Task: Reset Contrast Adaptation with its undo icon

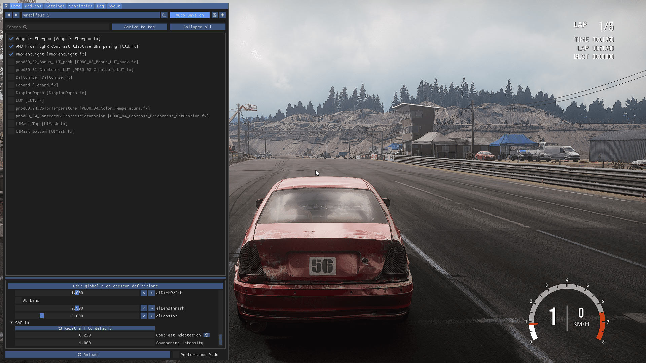Action: [x=207, y=335]
